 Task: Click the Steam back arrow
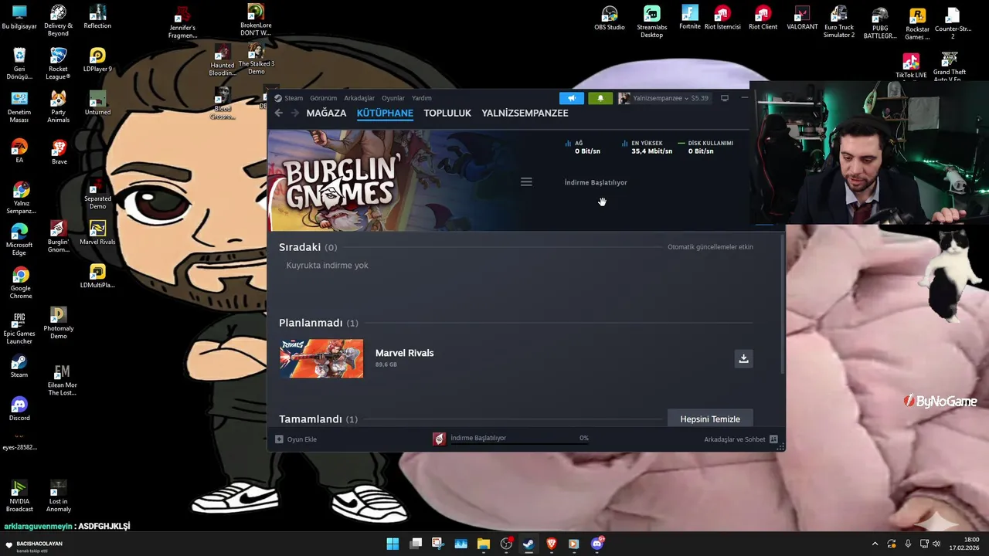point(279,113)
